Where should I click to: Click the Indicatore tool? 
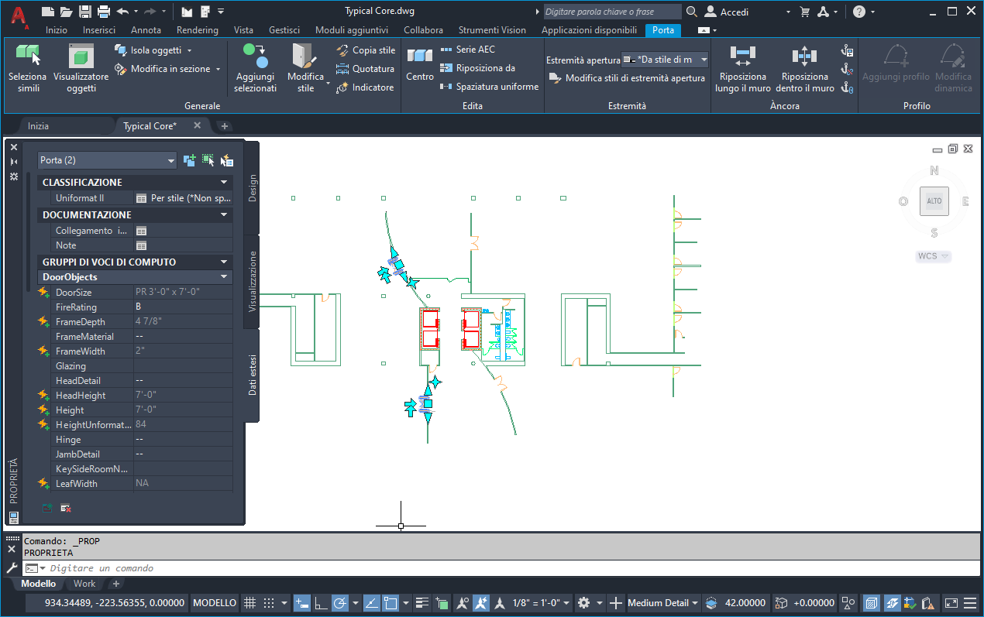[366, 87]
